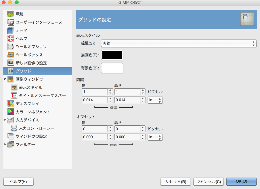The width and height of the screenshot is (260, 189).
Task: Click the ツールオプション icon
Action: coord(11,46)
